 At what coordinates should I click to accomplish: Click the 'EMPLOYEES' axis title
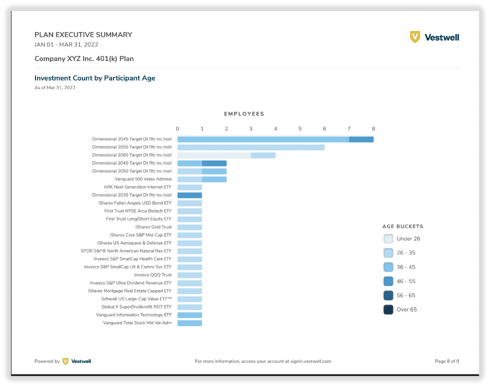[x=244, y=114]
